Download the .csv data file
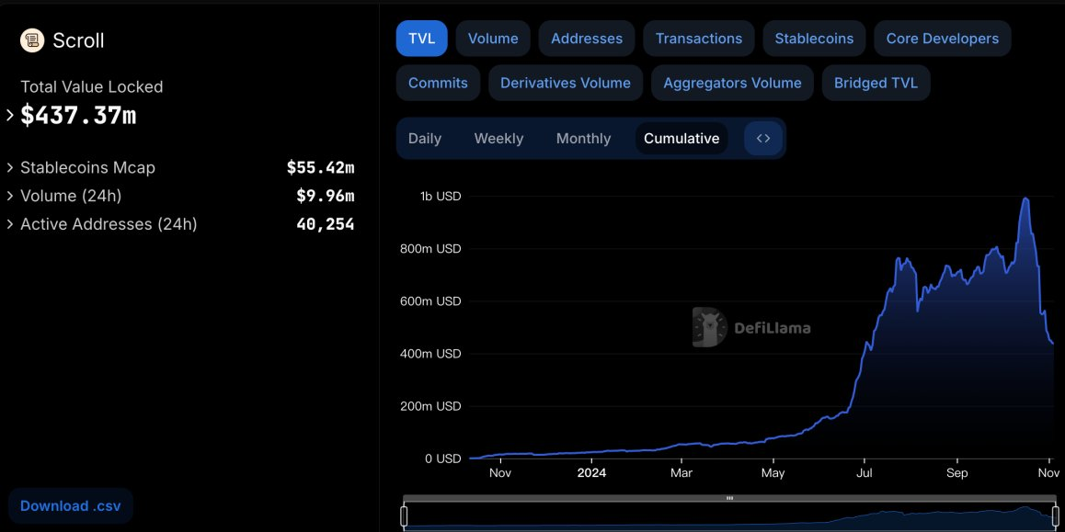This screenshot has width=1065, height=532. 71,506
